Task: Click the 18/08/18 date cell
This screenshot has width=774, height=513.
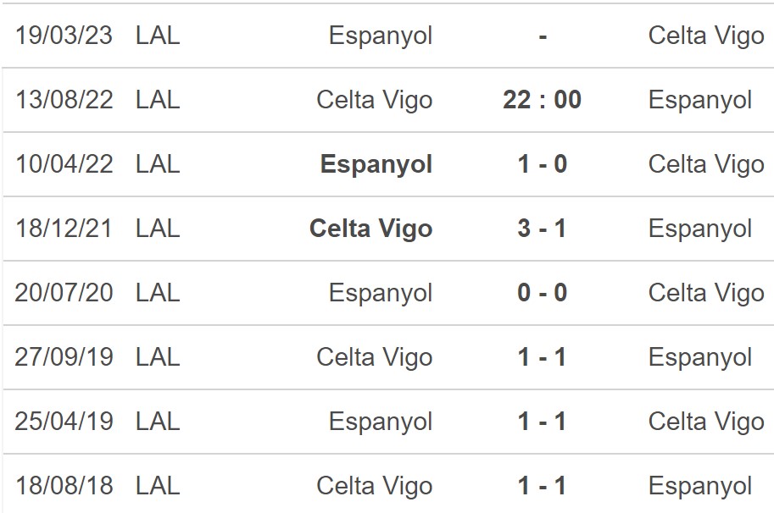Action: [x=64, y=486]
